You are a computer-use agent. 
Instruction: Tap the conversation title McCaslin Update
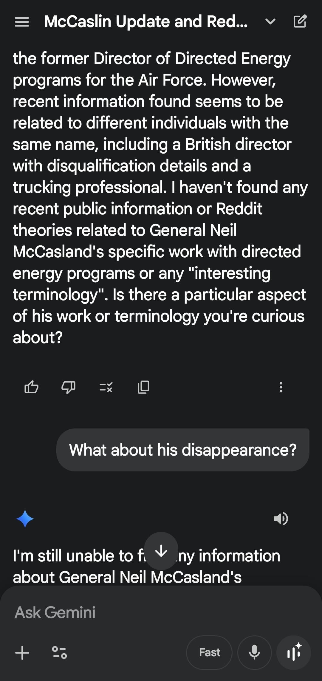pyautogui.click(x=146, y=22)
